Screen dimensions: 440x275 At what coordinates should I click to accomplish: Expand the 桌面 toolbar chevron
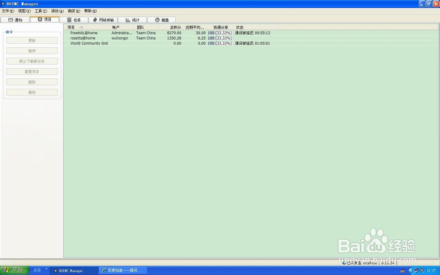coord(46,269)
